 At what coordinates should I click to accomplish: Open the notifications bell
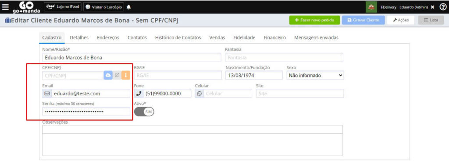tap(128, 7)
